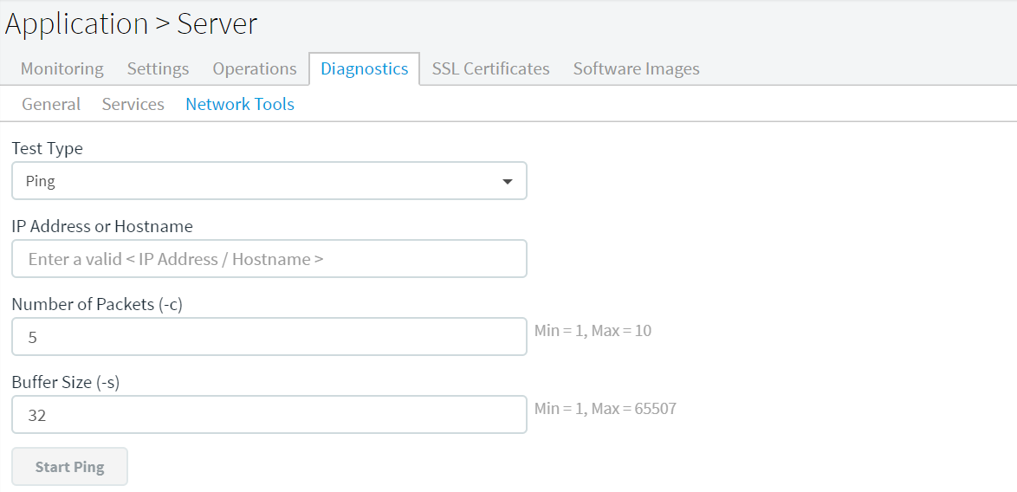1017x492 pixels.
Task: Click the IP Address or Hostname label
Action: (102, 226)
